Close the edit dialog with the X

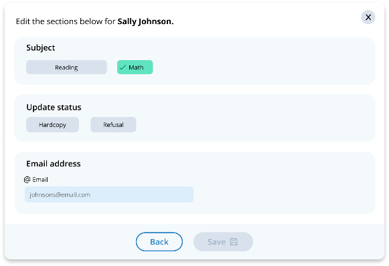[x=368, y=17]
